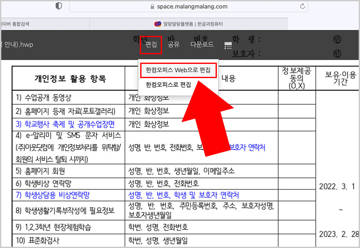The width and height of the screenshot is (360, 248).
Task: Click the padlock icon before space.malangmalang.com
Action: [x=151, y=6]
